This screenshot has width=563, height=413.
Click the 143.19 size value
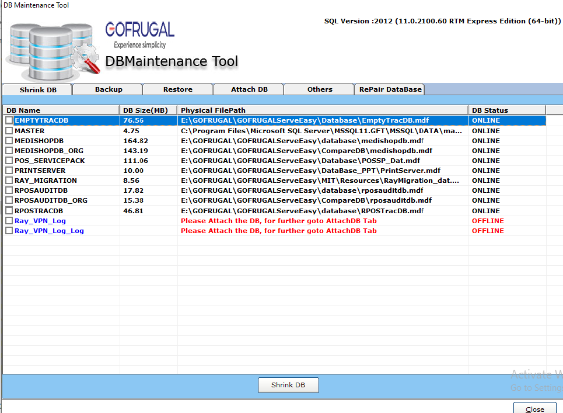[x=135, y=151]
